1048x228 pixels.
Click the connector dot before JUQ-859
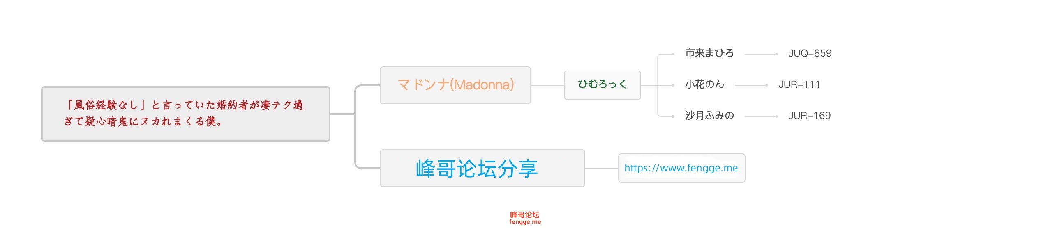776,54
